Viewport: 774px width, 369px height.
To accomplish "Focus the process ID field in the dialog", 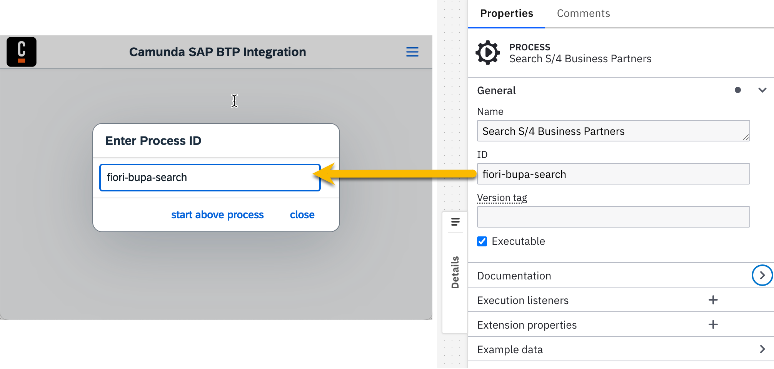I will pos(210,177).
